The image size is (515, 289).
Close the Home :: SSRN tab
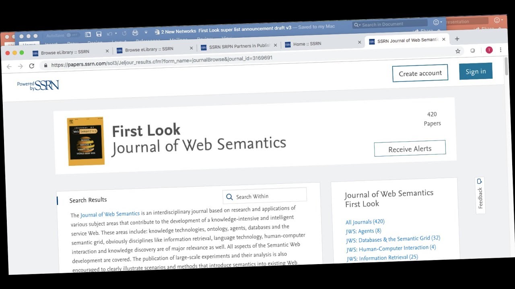click(360, 42)
